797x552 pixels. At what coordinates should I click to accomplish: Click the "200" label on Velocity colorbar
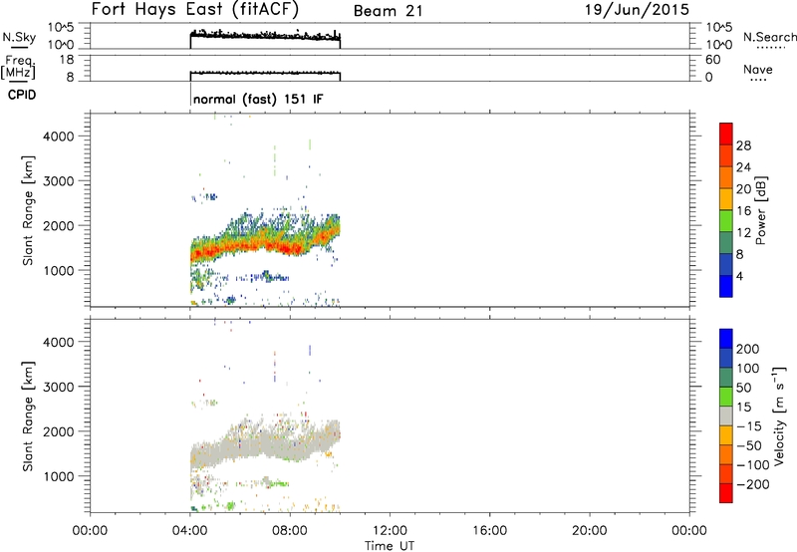coord(748,349)
